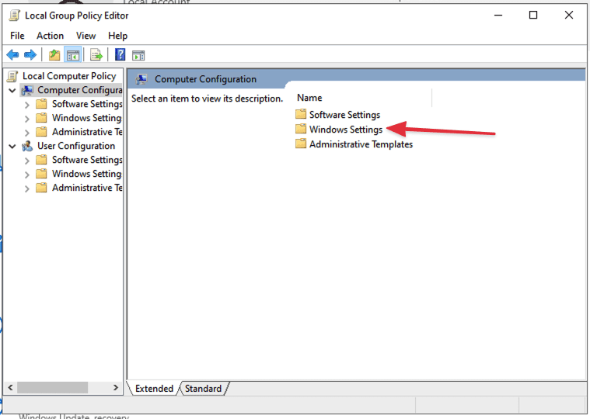The height and width of the screenshot is (419, 590).
Task: Select Administrative Templates folder in right pane
Action: [x=360, y=144]
